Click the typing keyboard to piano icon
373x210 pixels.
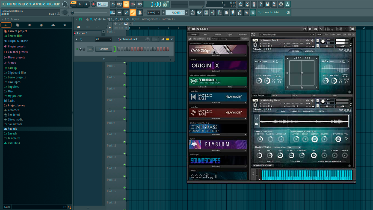tap(113, 13)
